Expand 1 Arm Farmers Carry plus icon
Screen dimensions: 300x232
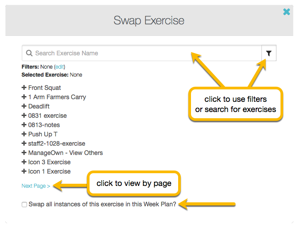[x=24, y=97]
